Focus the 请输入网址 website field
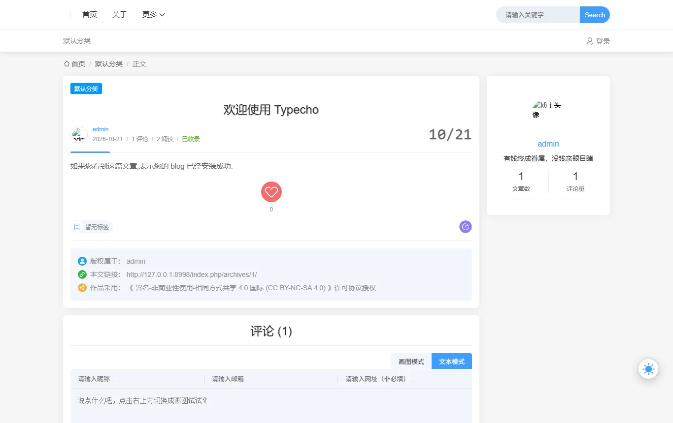The height and width of the screenshot is (423, 673). (405, 379)
